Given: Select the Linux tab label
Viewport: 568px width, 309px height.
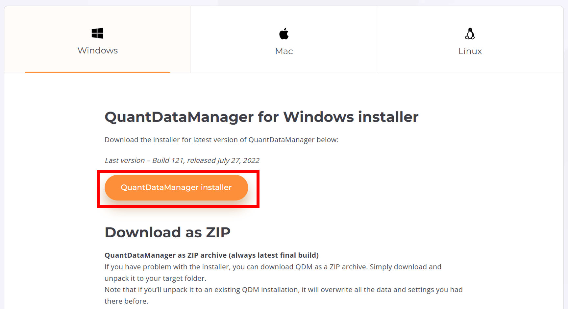Looking at the screenshot, I should 470,51.
